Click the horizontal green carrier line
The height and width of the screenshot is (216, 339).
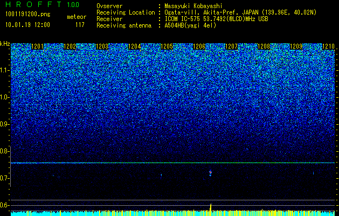tap(172, 163)
